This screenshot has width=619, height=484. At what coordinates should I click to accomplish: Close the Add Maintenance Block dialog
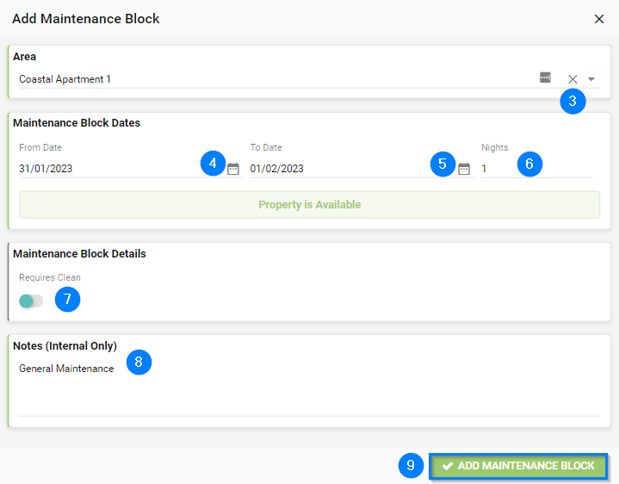click(x=599, y=19)
